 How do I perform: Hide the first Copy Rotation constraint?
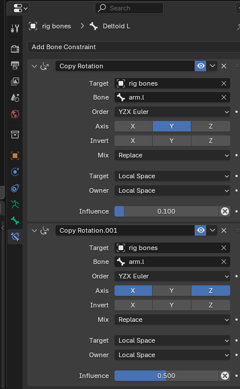tap(201, 66)
